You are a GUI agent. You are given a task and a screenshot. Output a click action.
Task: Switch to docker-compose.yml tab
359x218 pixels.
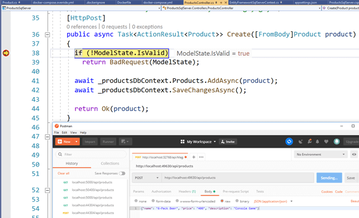coord(158,2)
